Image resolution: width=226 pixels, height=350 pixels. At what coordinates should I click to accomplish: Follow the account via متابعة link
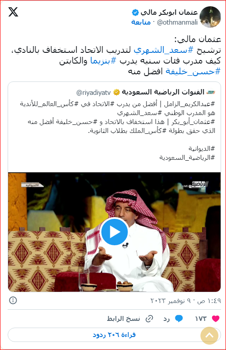(x=141, y=22)
